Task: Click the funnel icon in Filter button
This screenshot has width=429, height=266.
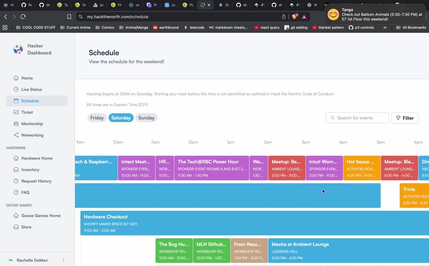Action: (398, 118)
